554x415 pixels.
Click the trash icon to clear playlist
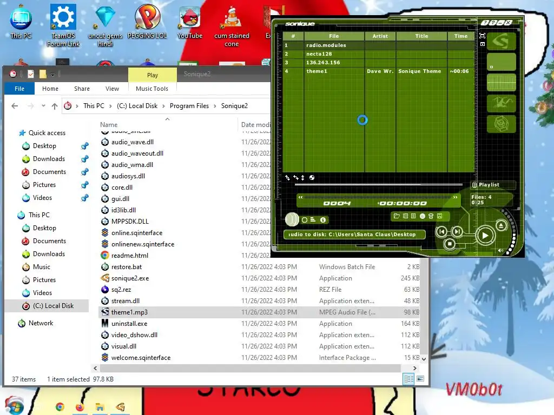pyautogui.click(x=431, y=216)
